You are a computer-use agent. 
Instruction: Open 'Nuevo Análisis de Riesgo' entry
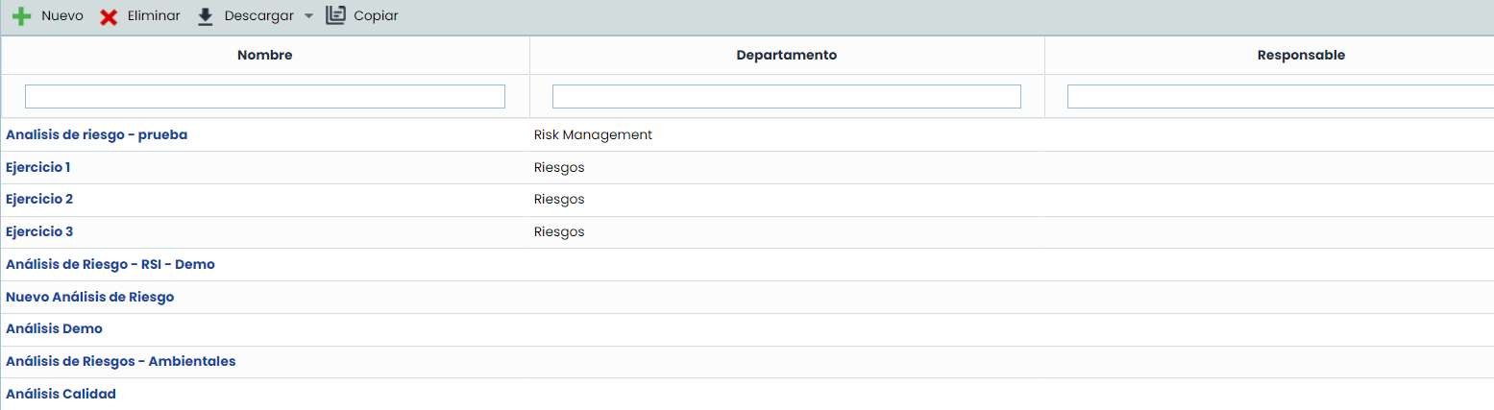coord(90,298)
